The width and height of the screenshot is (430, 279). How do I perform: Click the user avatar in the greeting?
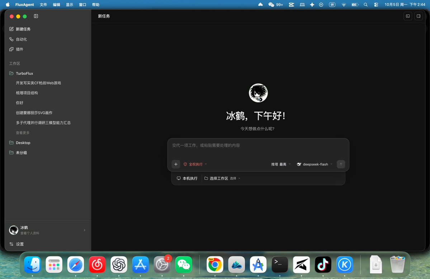pos(258,93)
